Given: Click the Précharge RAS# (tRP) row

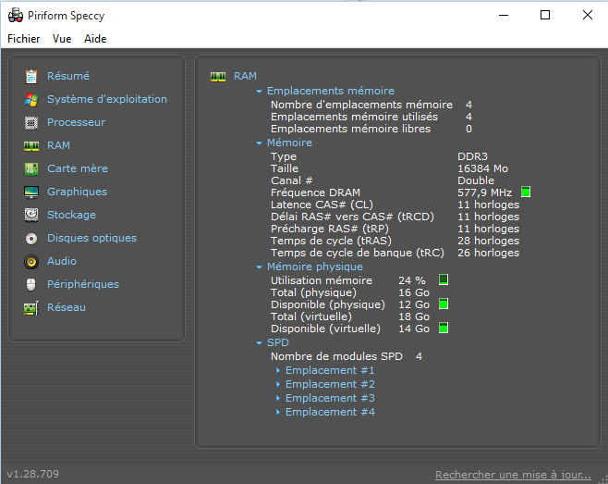Looking at the screenshot, I should coord(395,229).
